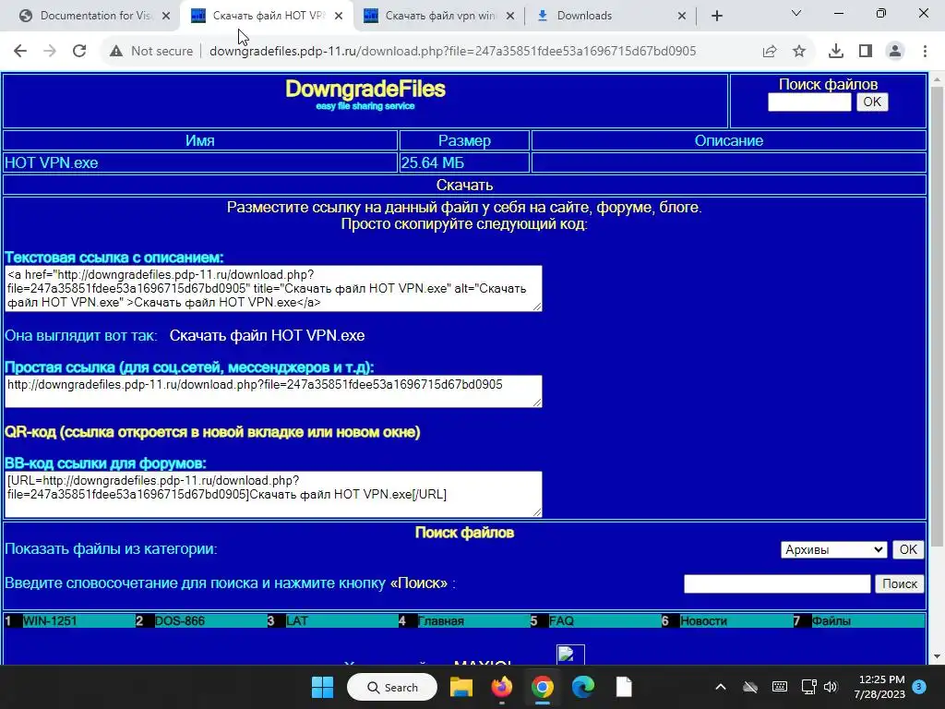Open the blank document taskbar icon

[624, 687]
